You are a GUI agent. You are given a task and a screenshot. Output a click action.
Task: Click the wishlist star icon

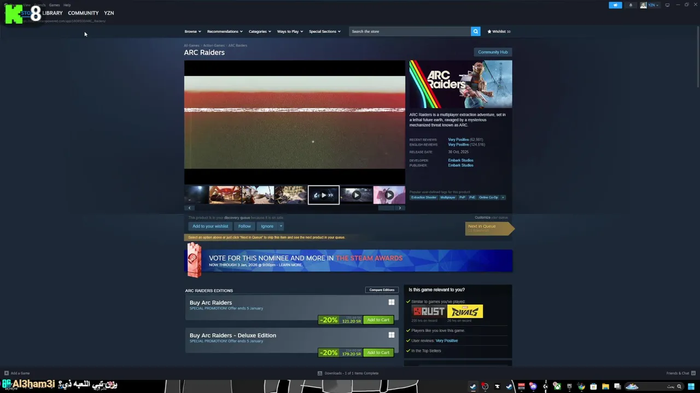489,32
